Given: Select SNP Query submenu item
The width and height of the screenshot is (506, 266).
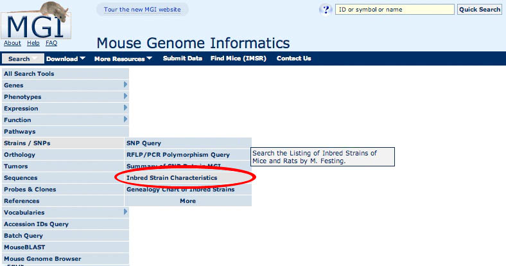Looking at the screenshot, I should (188, 143).
